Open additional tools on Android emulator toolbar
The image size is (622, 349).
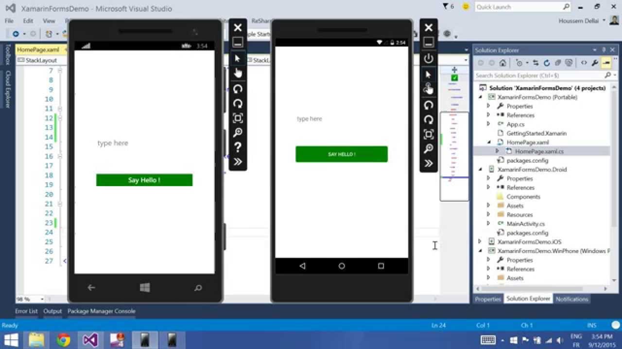(429, 163)
